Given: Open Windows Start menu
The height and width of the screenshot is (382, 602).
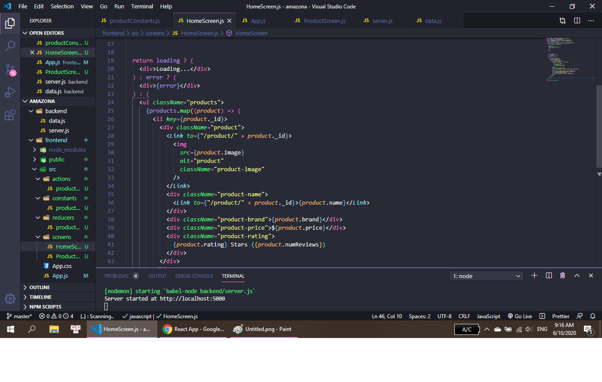Looking at the screenshot, I should (11, 329).
